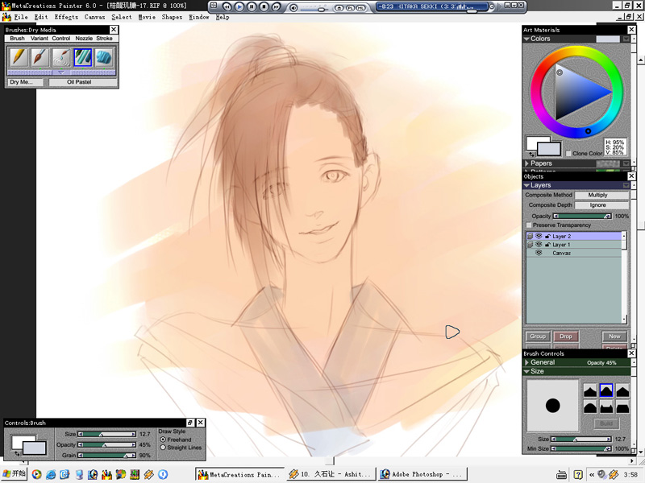Screen dimensions: 645x483
Task: Pick the highlighted Dry Media brush icon
Action: click(83, 57)
